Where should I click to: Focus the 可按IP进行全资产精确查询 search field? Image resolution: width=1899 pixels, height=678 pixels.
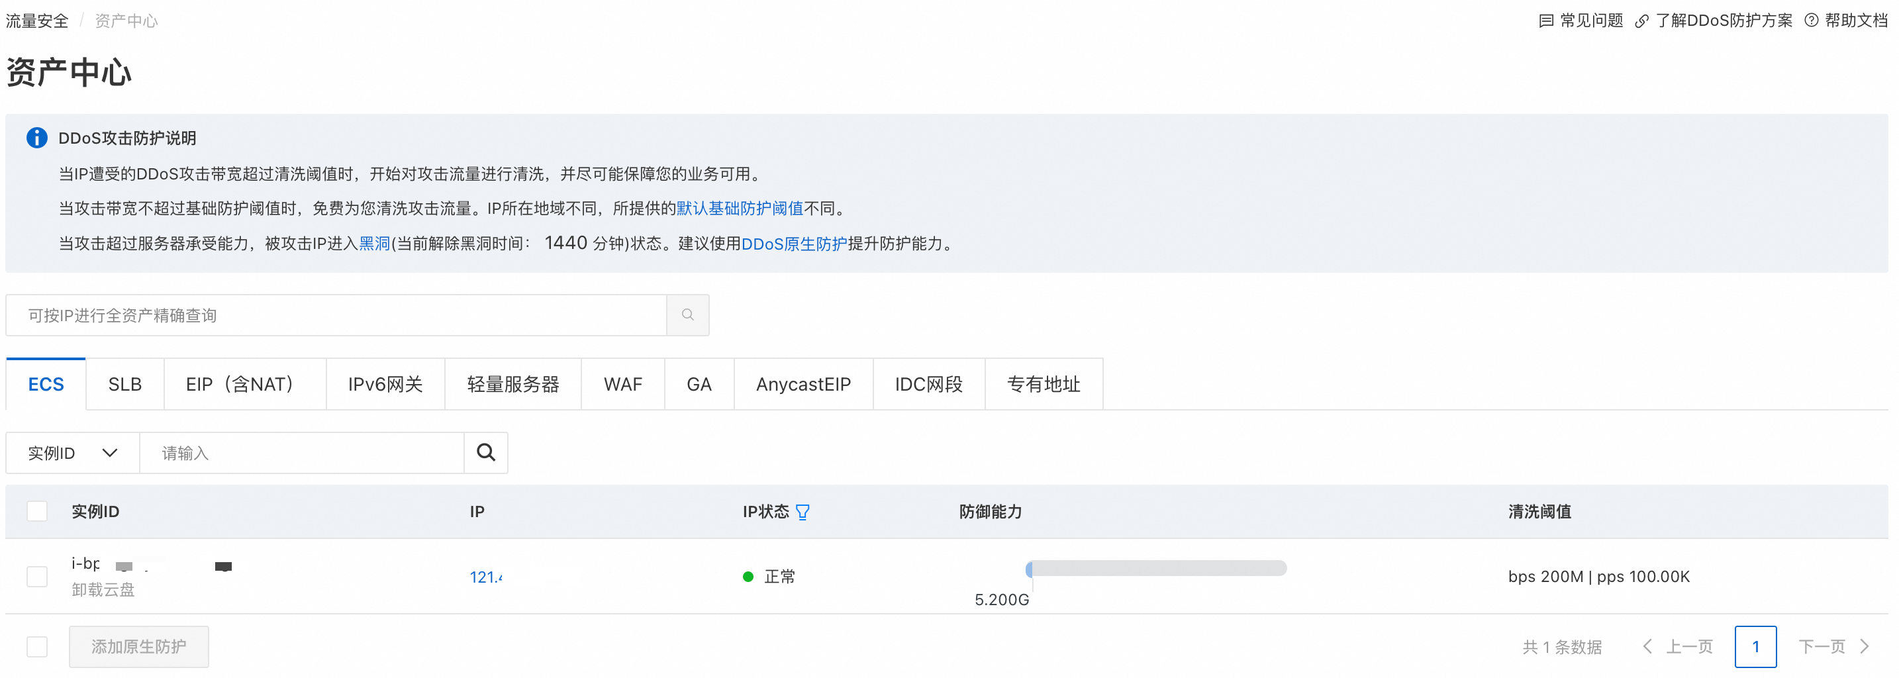click(336, 315)
